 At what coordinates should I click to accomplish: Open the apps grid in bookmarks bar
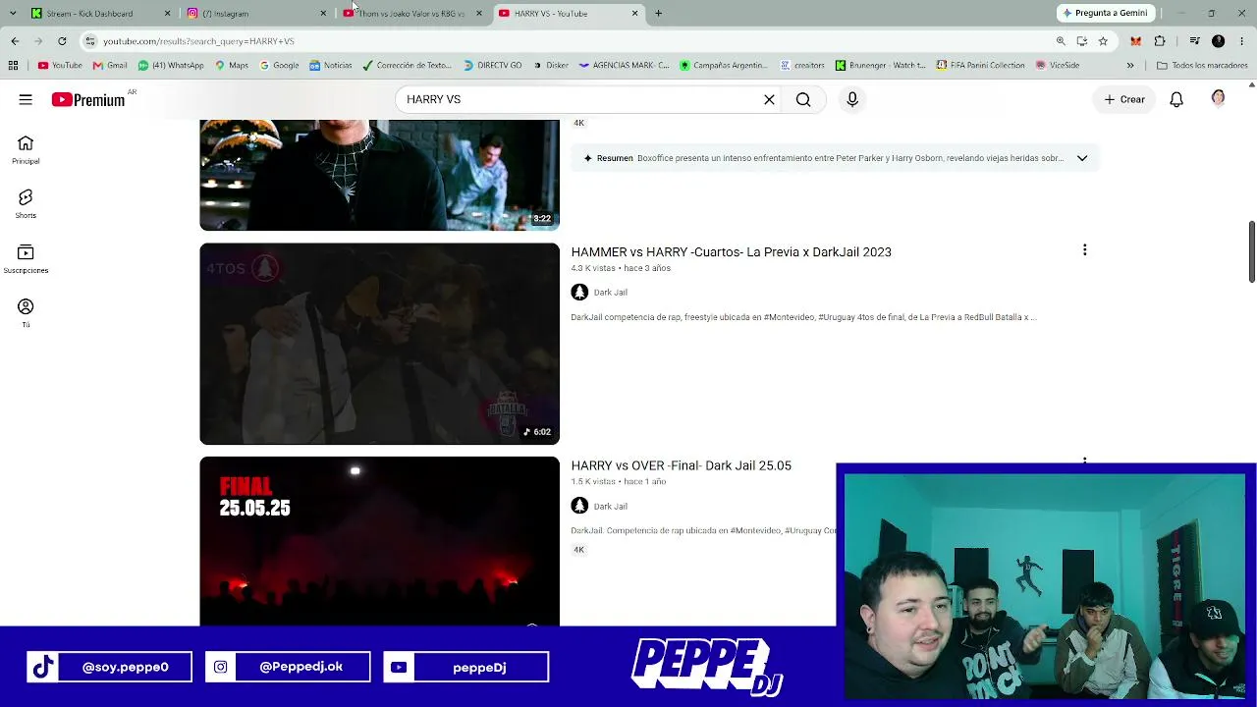[x=13, y=66]
